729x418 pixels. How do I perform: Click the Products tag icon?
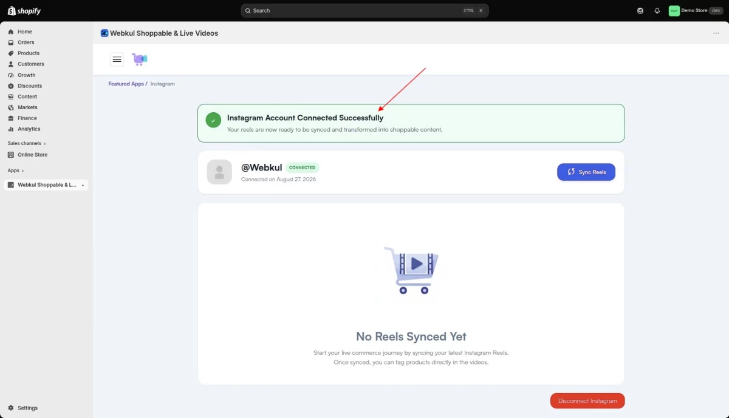click(11, 53)
